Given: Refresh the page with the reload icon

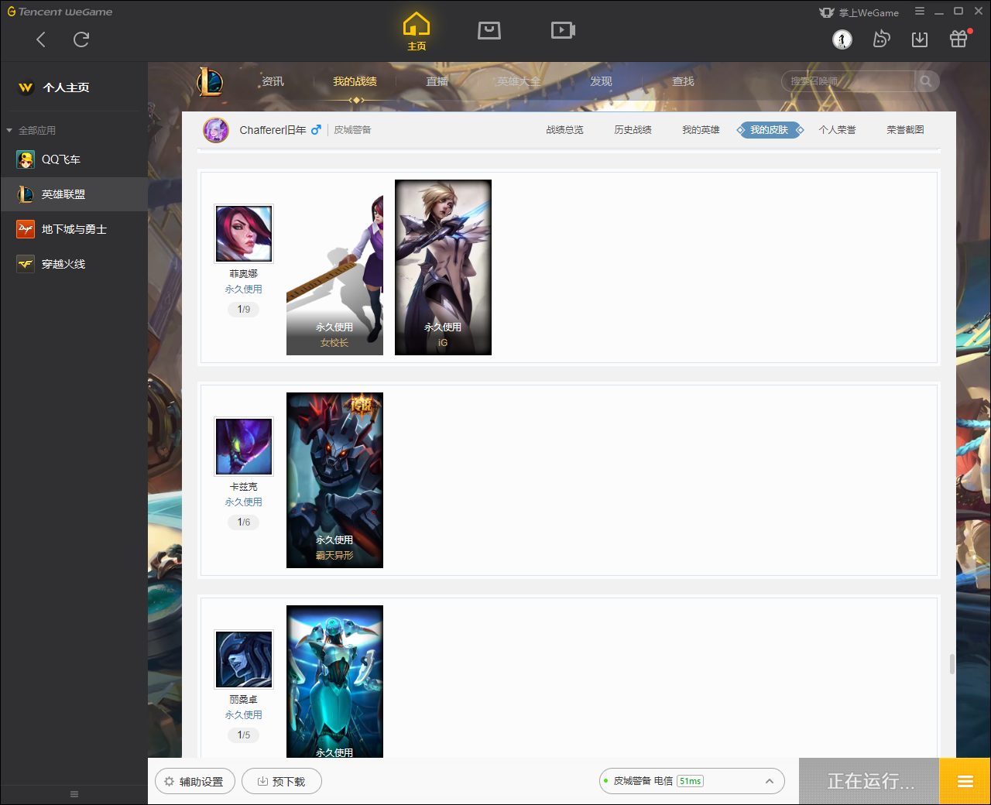Looking at the screenshot, I should (x=81, y=39).
